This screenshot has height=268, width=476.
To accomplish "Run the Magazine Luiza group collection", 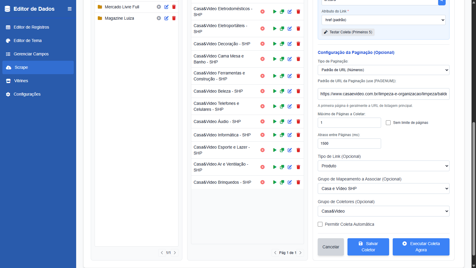I will pyautogui.click(x=159, y=18).
